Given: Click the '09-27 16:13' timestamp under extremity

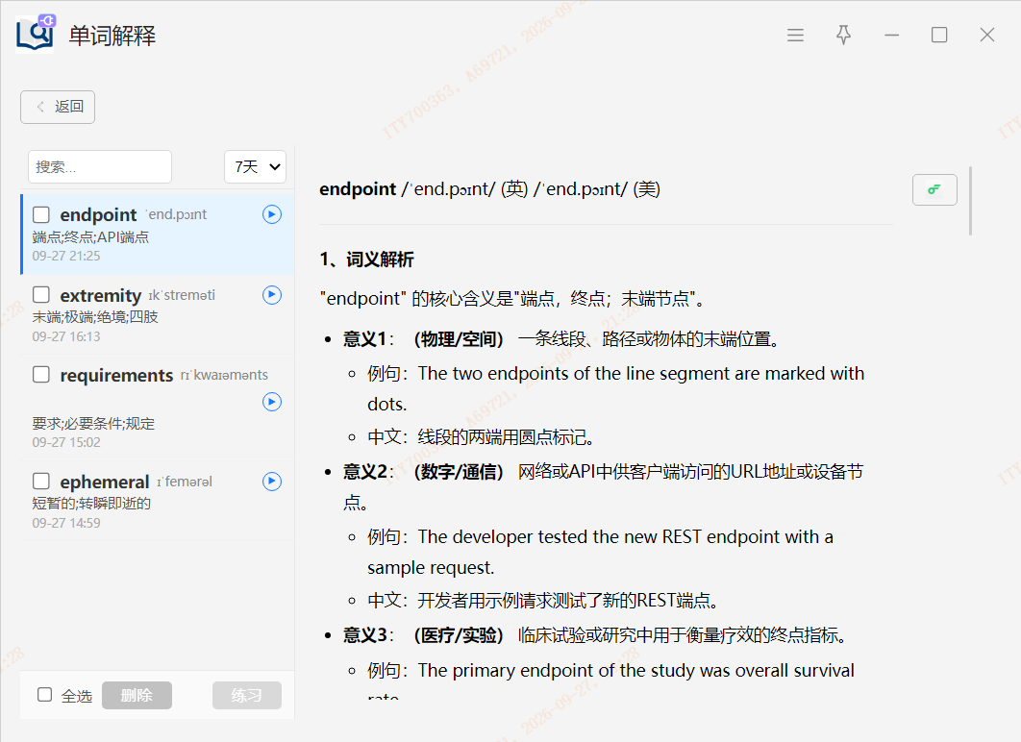Looking at the screenshot, I should [66, 336].
